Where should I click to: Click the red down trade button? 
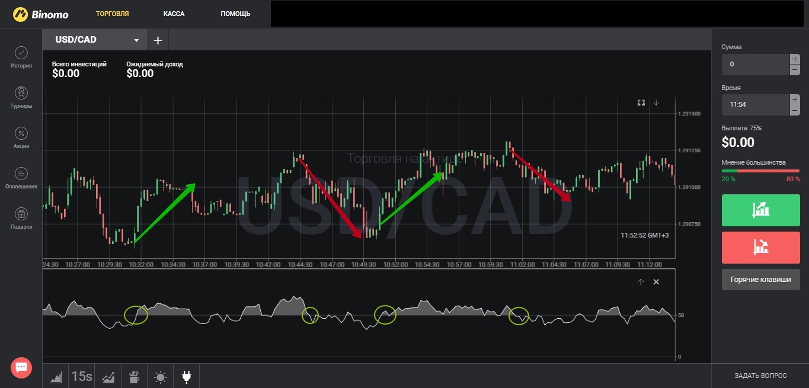(x=760, y=247)
